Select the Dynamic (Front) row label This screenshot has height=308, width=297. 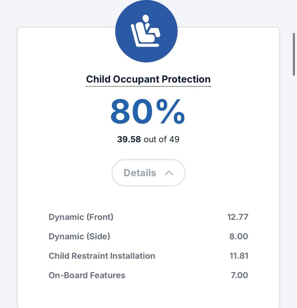click(81, 217)
